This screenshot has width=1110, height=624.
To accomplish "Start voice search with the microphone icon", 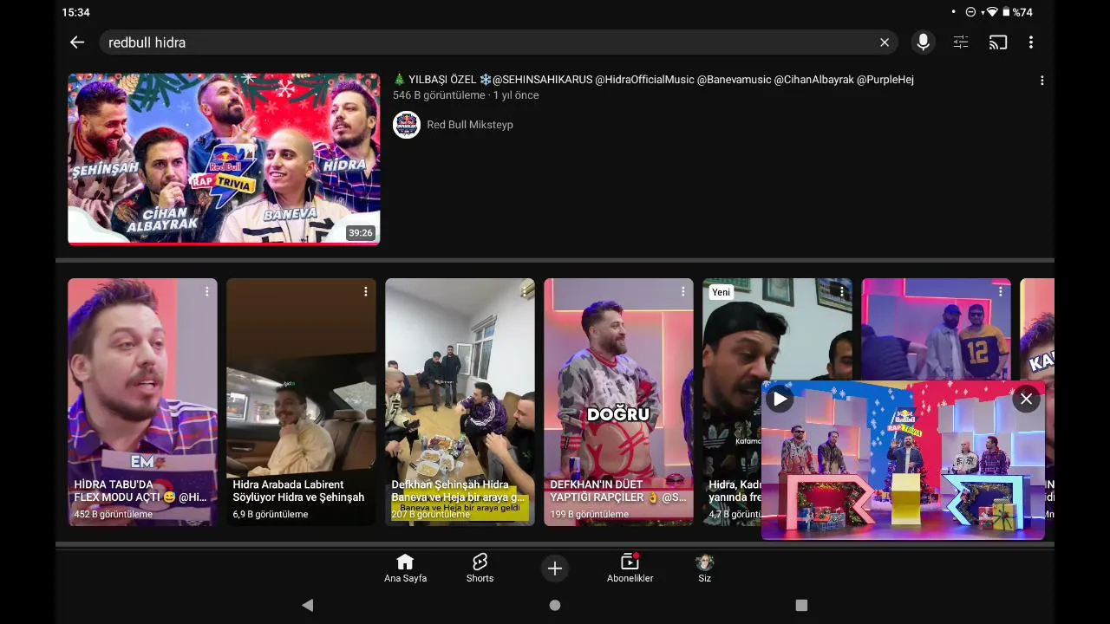I will pos(923,42).
